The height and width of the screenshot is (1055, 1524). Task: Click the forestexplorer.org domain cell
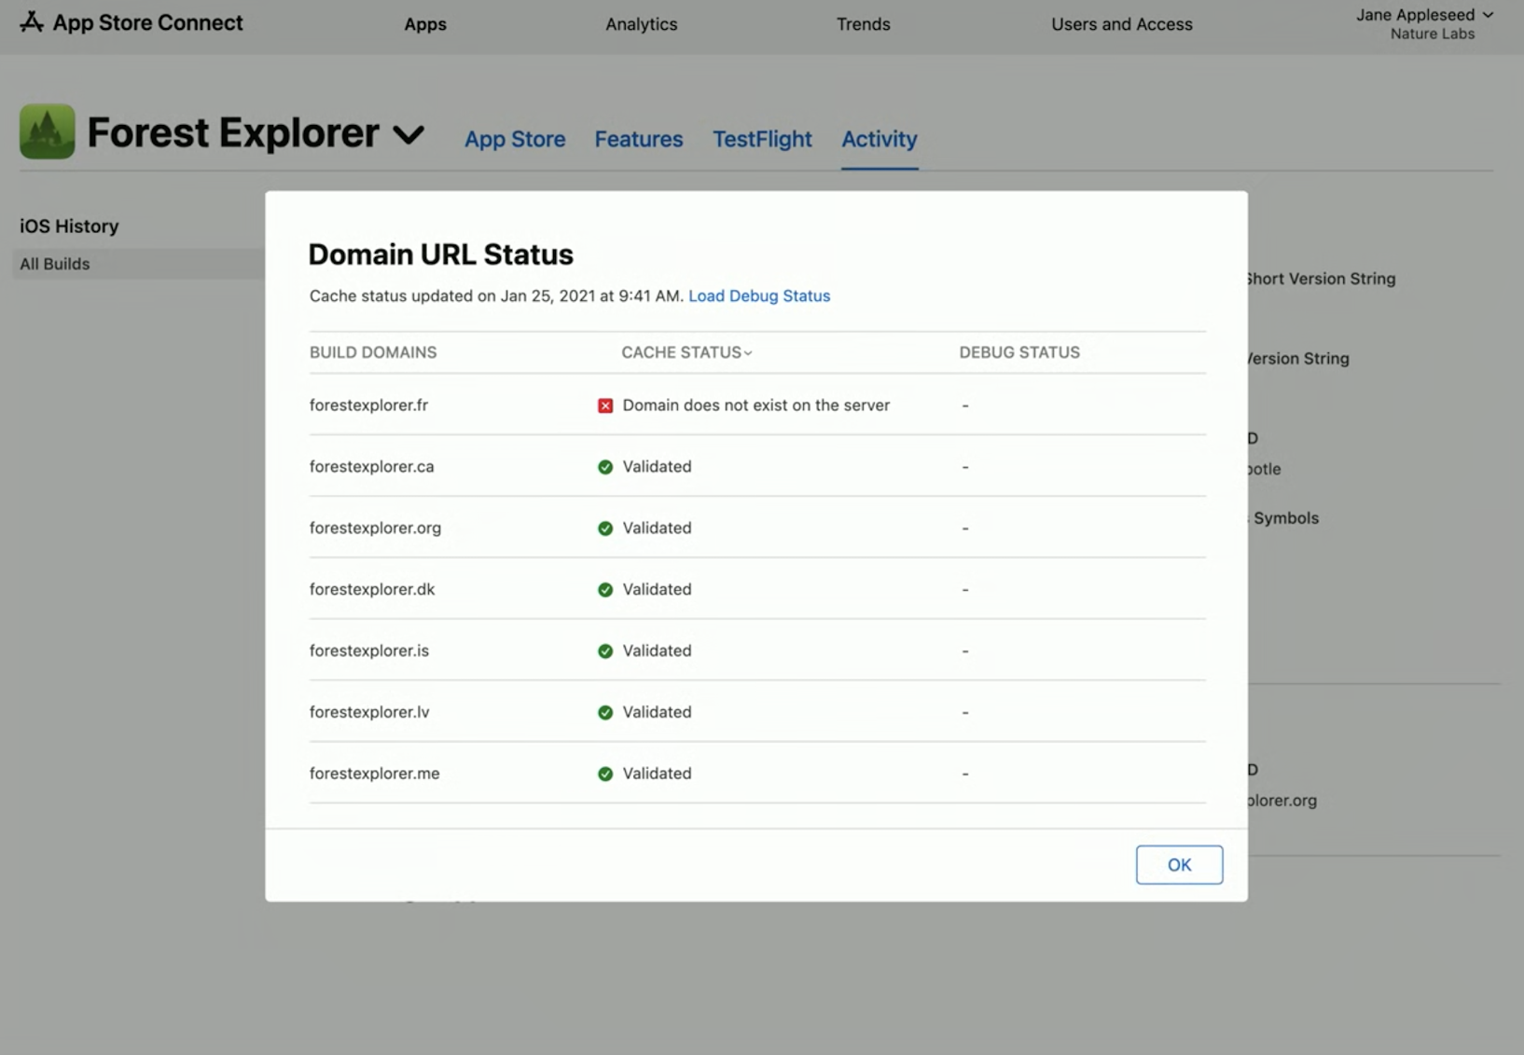pyautogui.click(x=375, y=528)
